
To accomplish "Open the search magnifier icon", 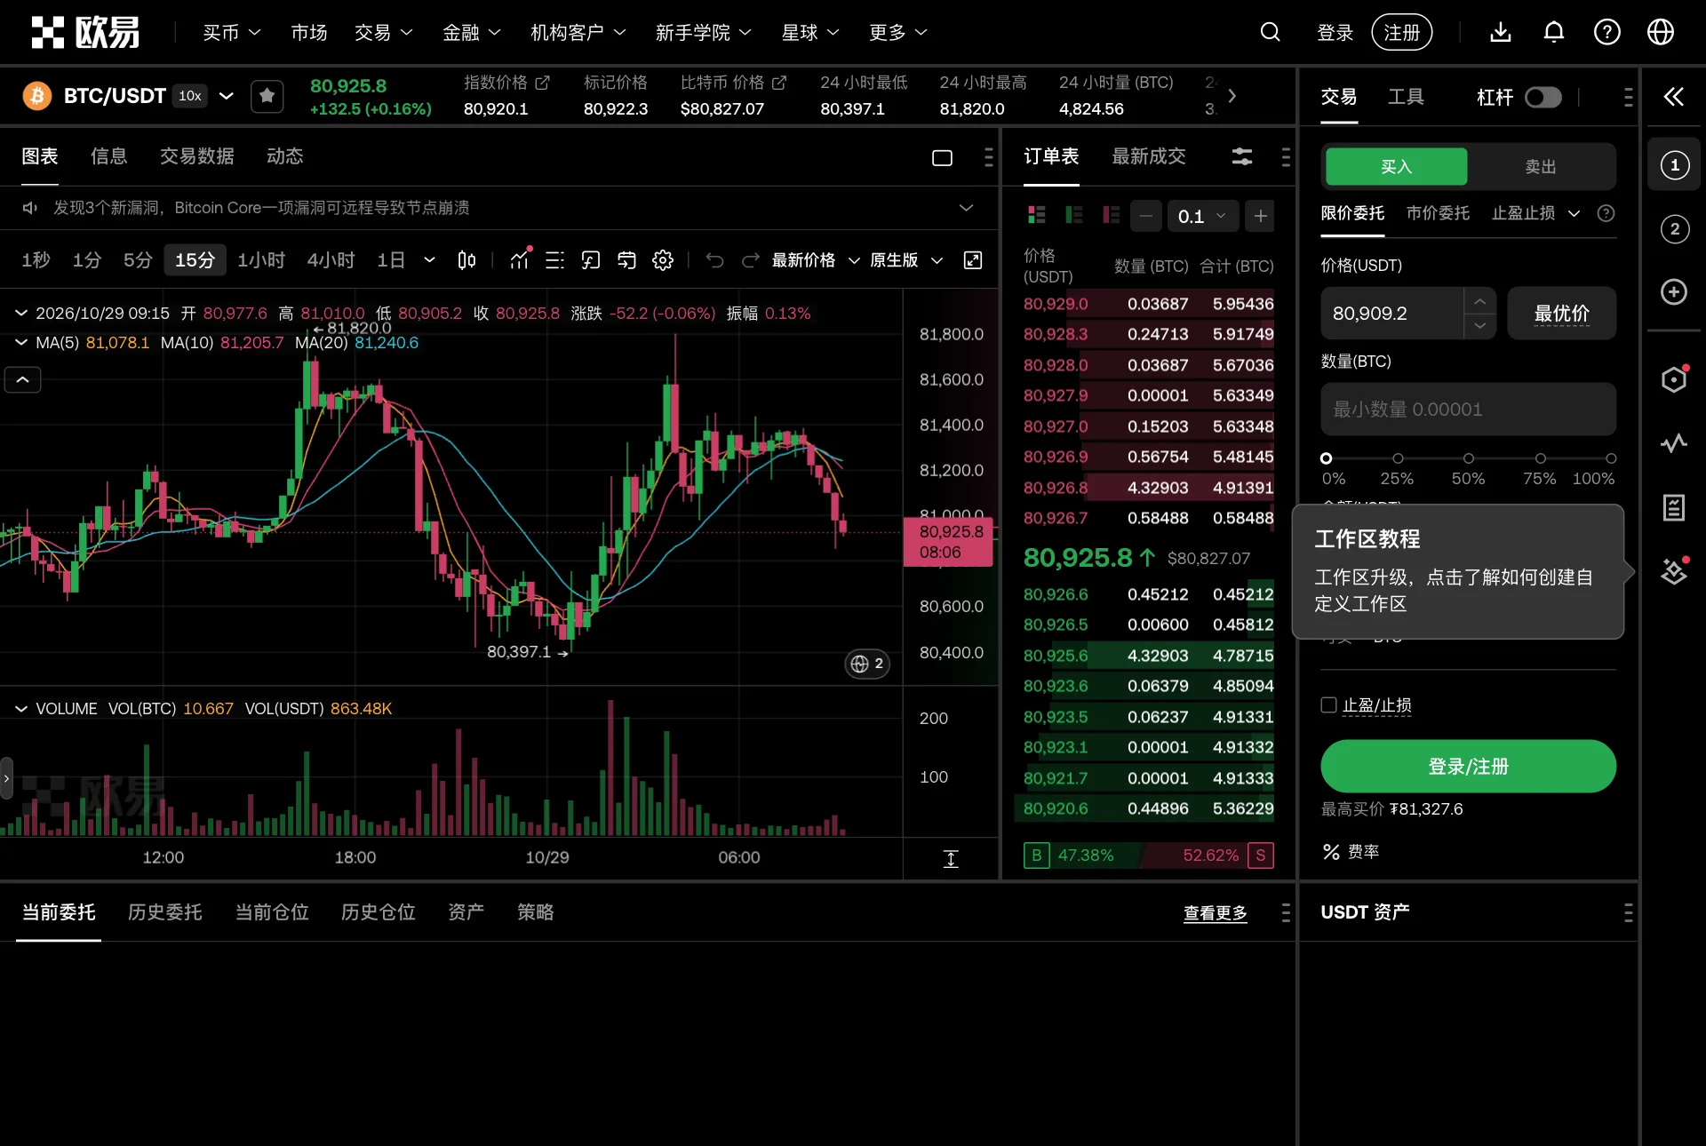I will point(1270,33).
